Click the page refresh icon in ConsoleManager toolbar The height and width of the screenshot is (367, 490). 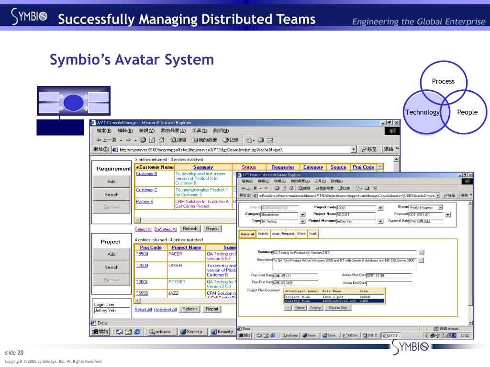click(x=152, y=140)
